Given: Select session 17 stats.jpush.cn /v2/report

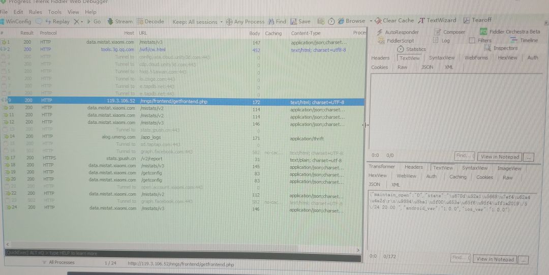Looking at the screenshot, I should pos(182,159).
